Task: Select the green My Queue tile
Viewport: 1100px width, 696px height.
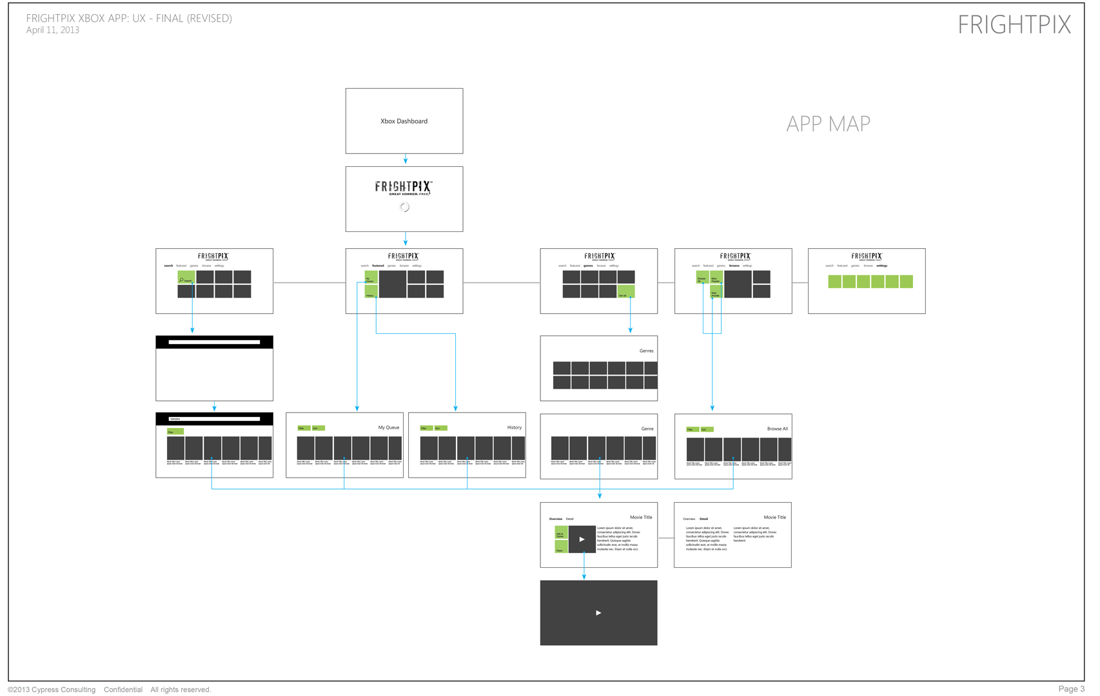Action: pyautogui.click(x=371, y=278)
